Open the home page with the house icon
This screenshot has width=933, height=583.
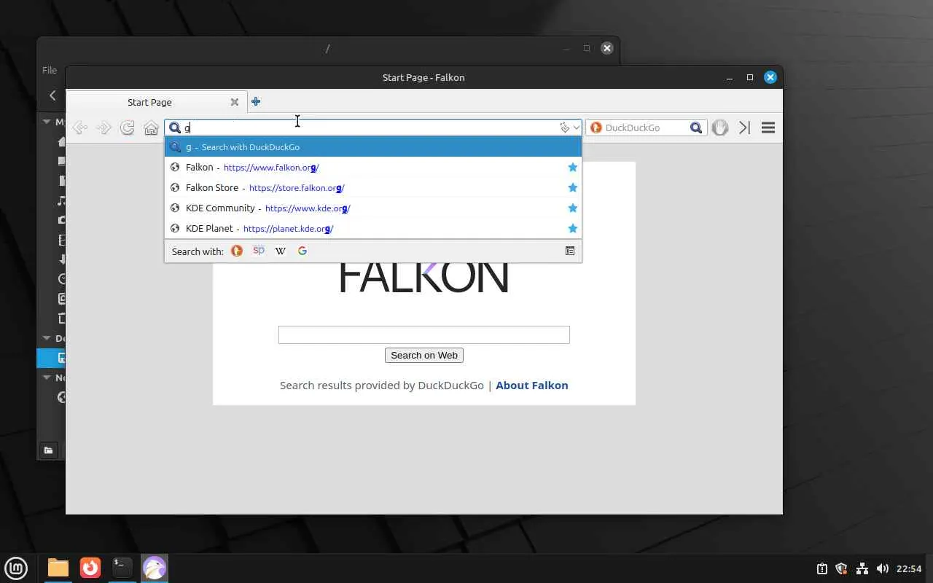(x=151, y=128)
